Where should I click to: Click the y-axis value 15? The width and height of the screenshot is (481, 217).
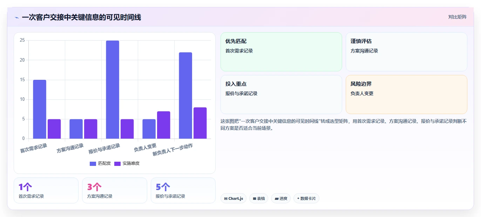coord(22,80)
